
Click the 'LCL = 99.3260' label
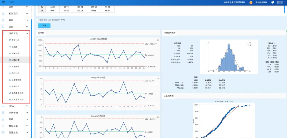tap(150, 67)
